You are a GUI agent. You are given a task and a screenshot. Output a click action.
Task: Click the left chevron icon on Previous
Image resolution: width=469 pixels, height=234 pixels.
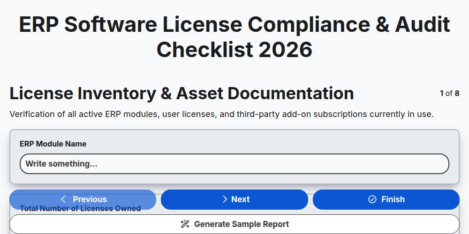coord(63,199)
